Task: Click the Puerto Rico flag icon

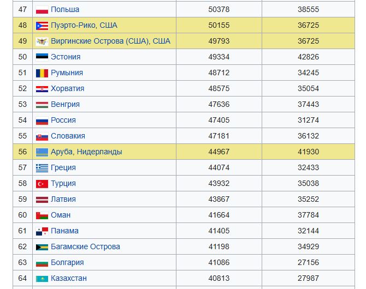Action: 42,26
